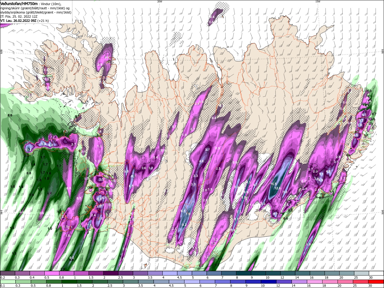Select the bright pink snow swatch at 0.5

point(52,273)
